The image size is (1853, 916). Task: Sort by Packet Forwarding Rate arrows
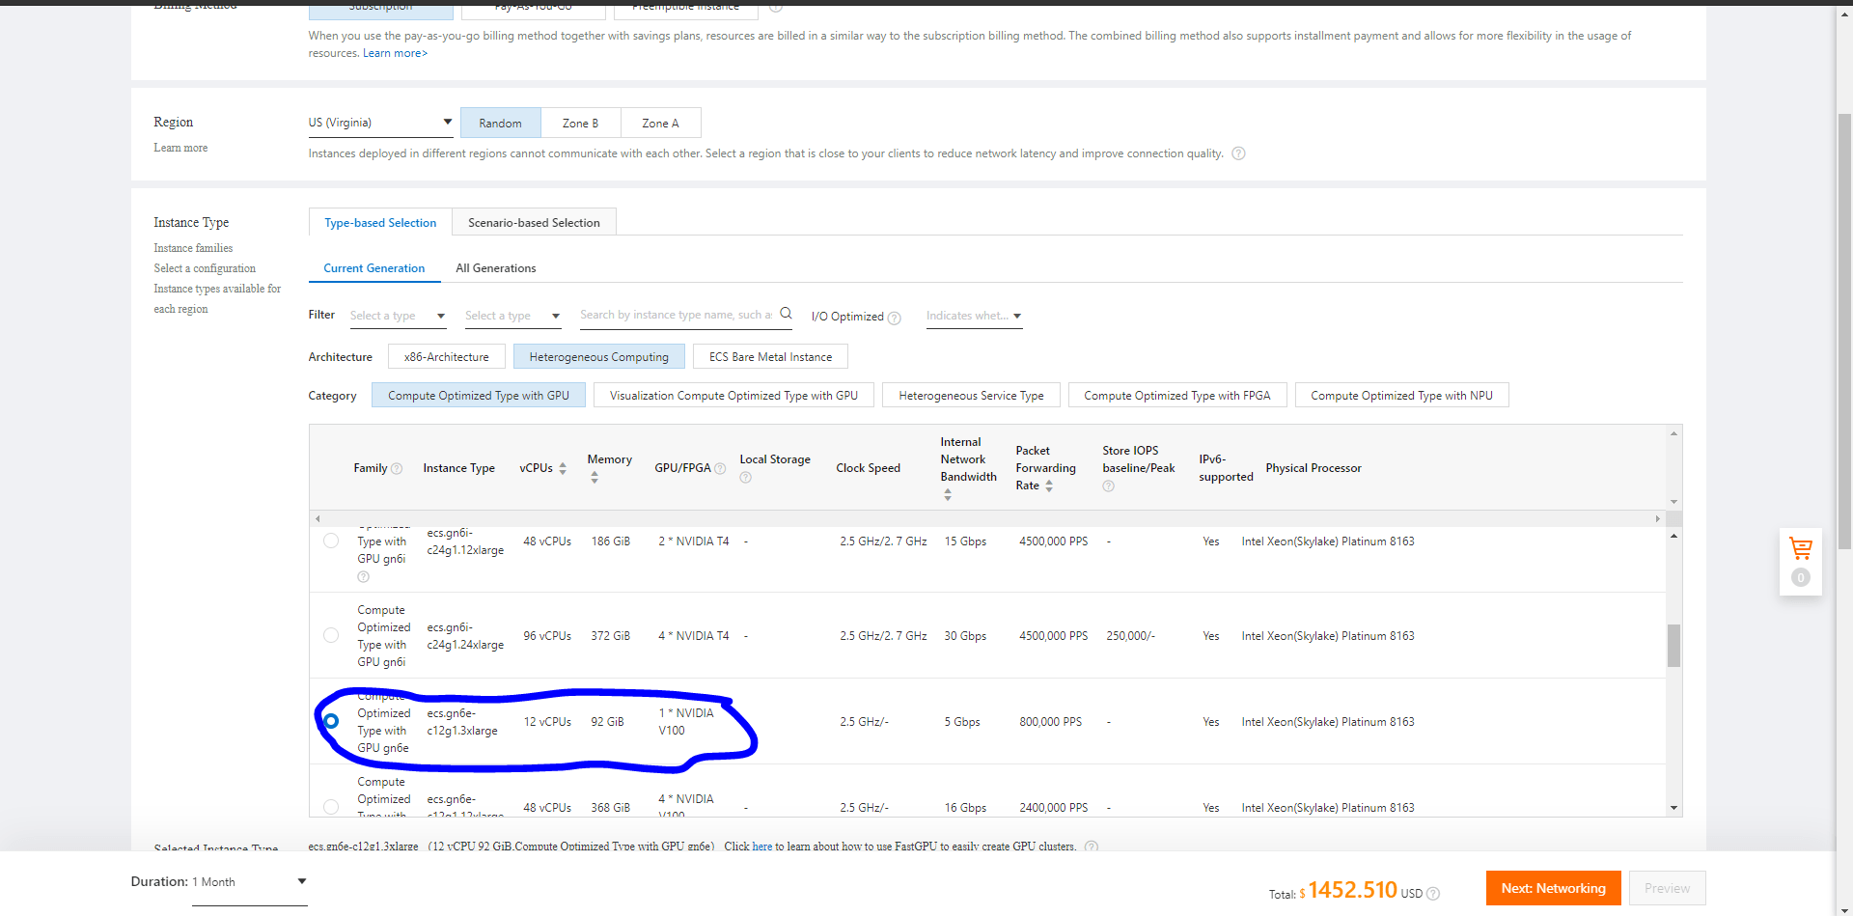pyautogui.click(x=1049, y=486)
